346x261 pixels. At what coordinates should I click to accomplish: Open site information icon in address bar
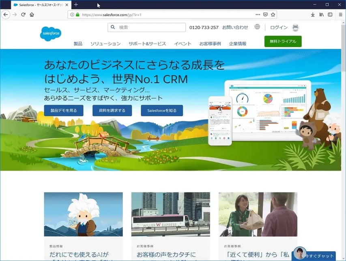tap(72, 15)
